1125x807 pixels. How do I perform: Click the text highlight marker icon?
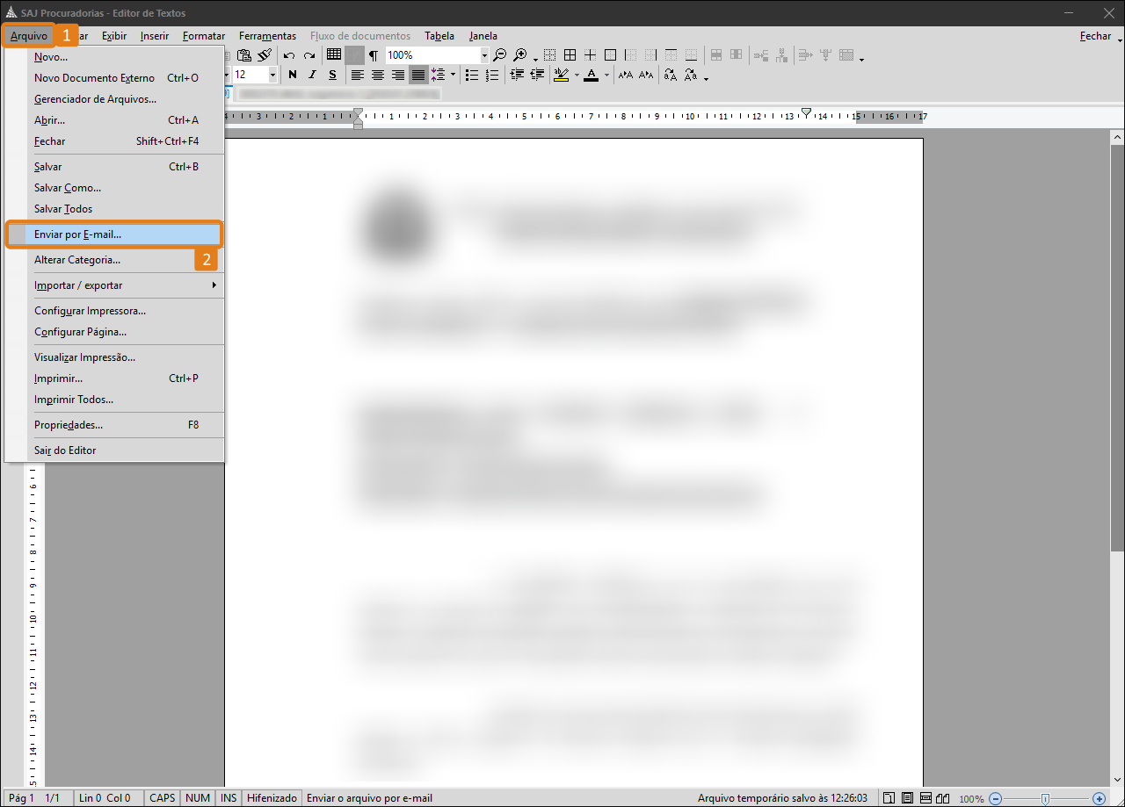point(561,76)
